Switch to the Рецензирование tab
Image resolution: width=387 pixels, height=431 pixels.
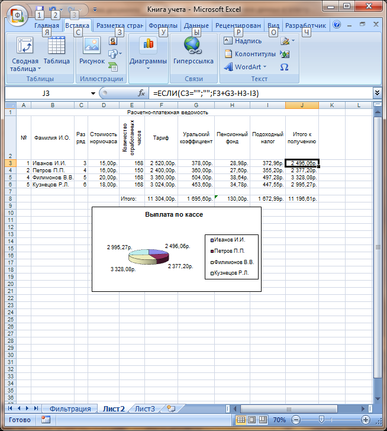238,25
